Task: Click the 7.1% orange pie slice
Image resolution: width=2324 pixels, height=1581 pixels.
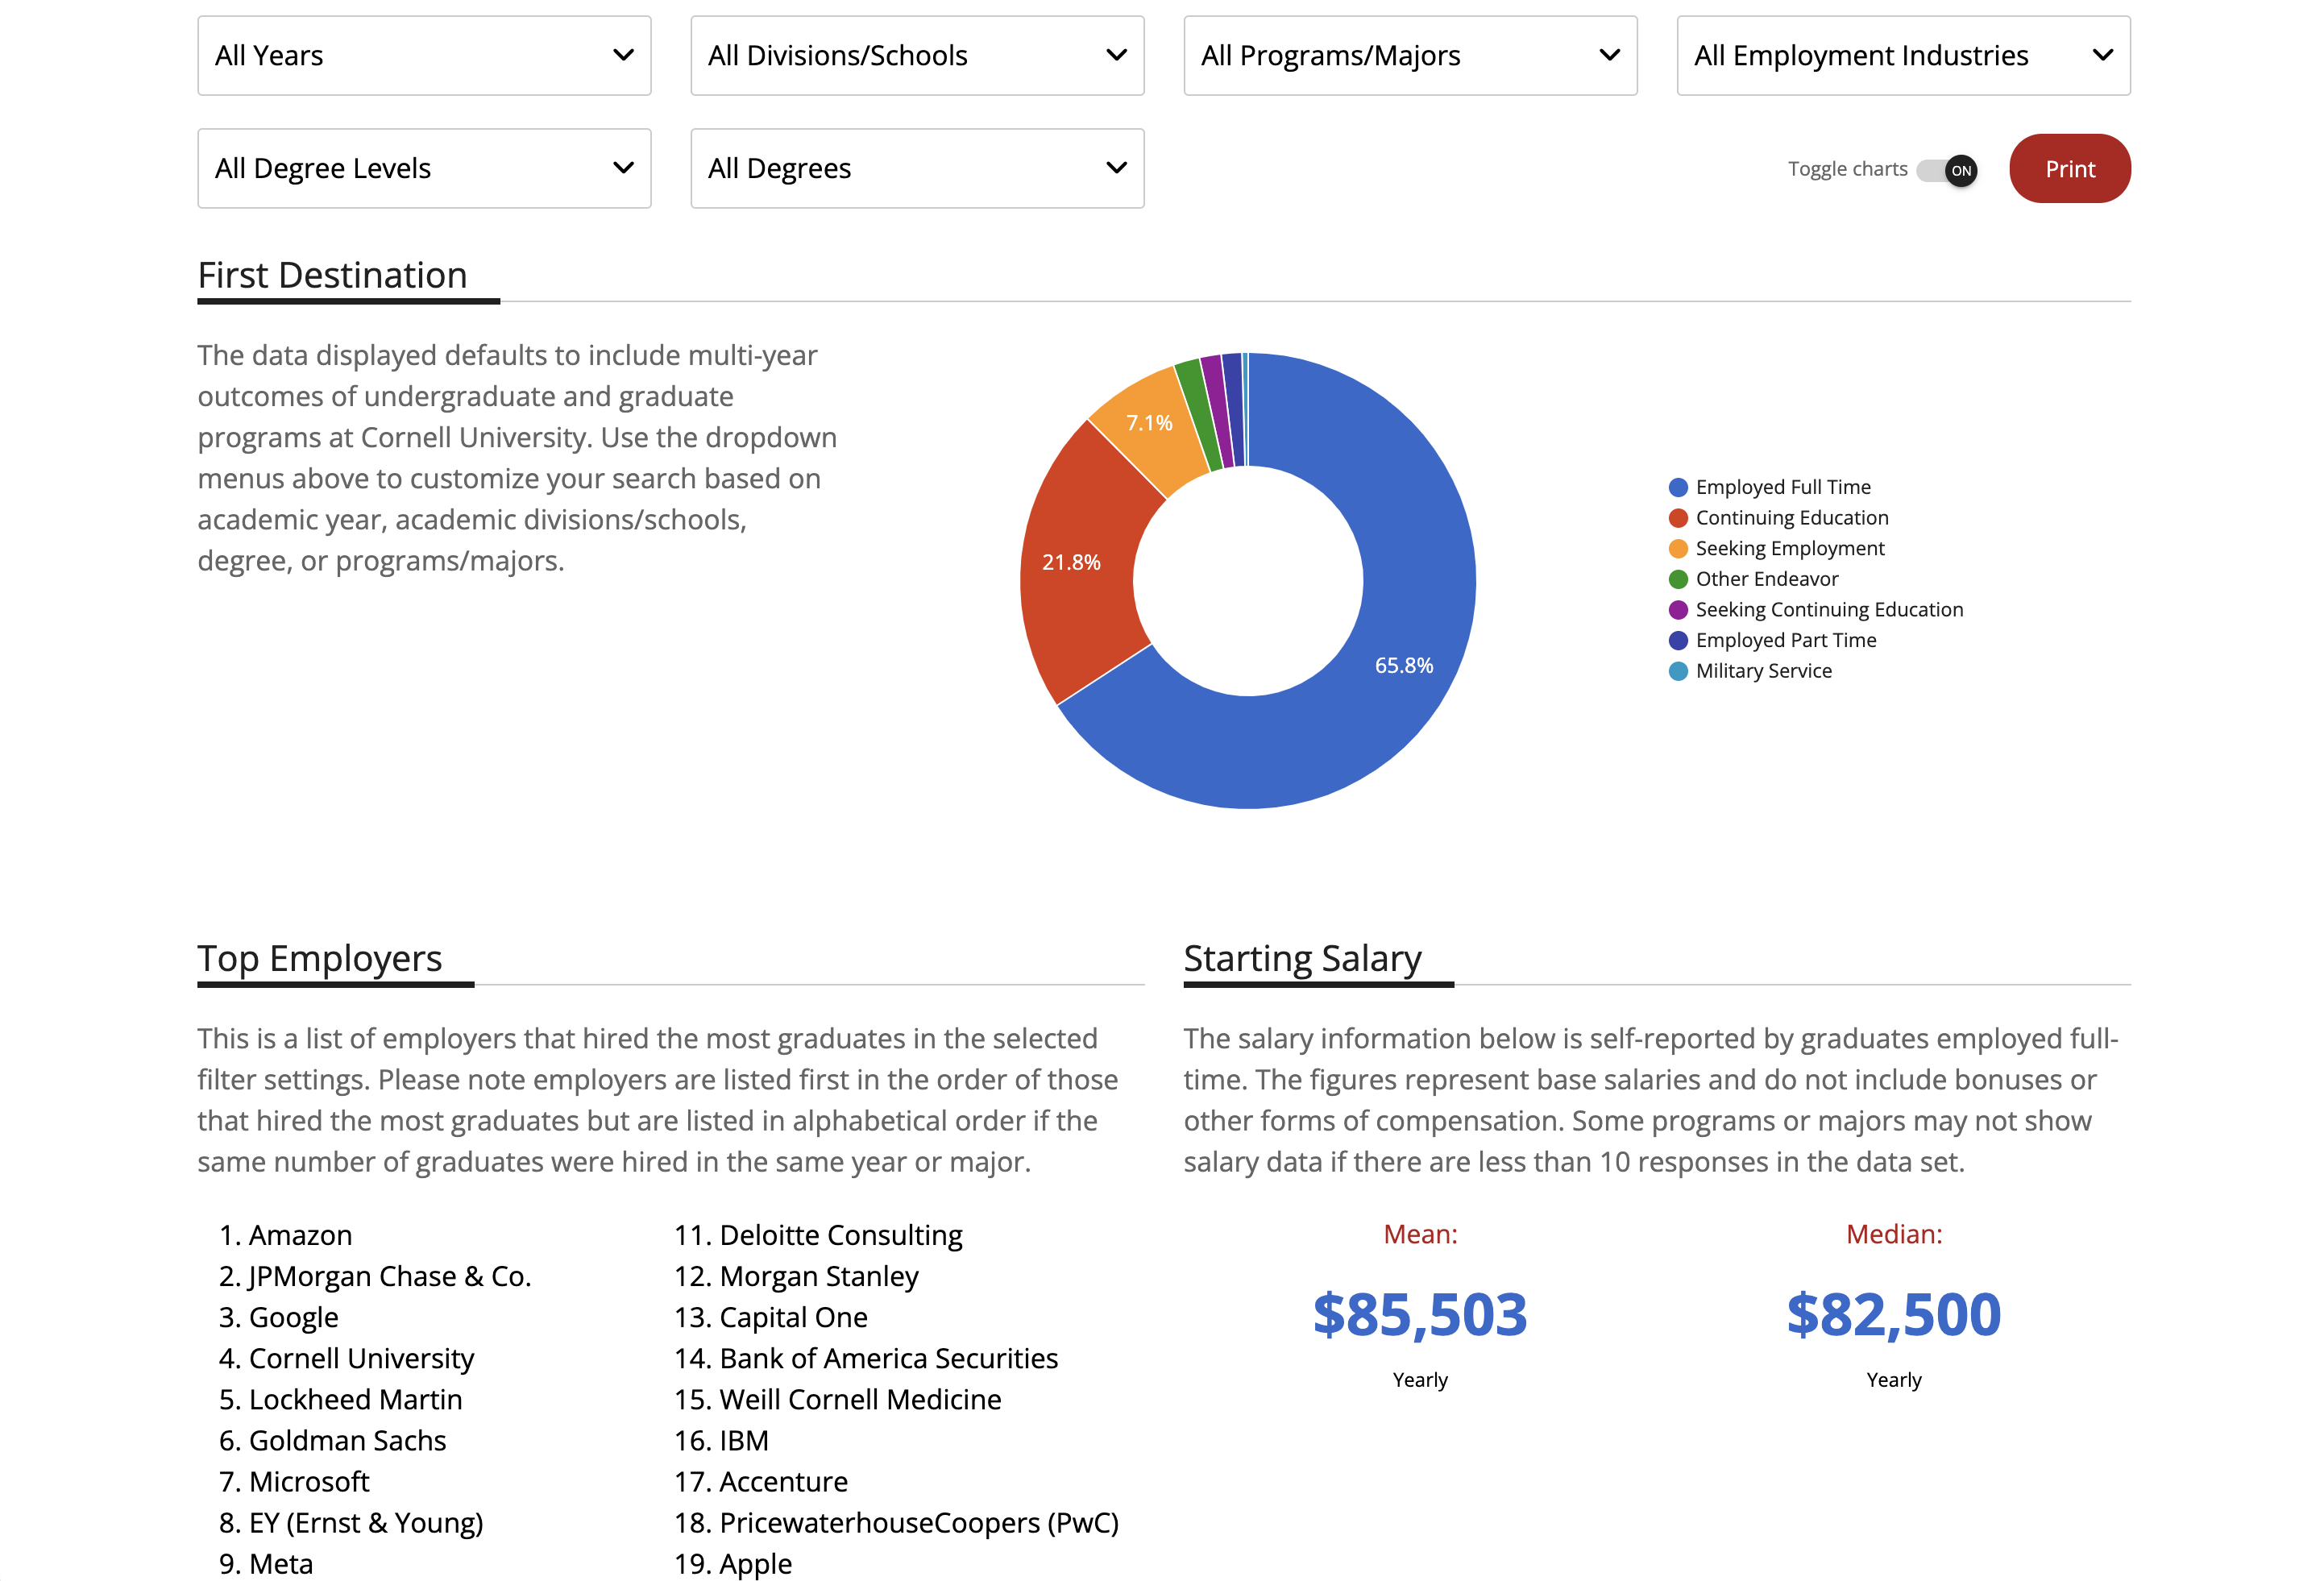Action: (1149, 422)
